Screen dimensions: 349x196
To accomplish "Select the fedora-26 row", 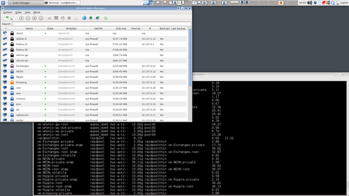I will tap(94, 50).
